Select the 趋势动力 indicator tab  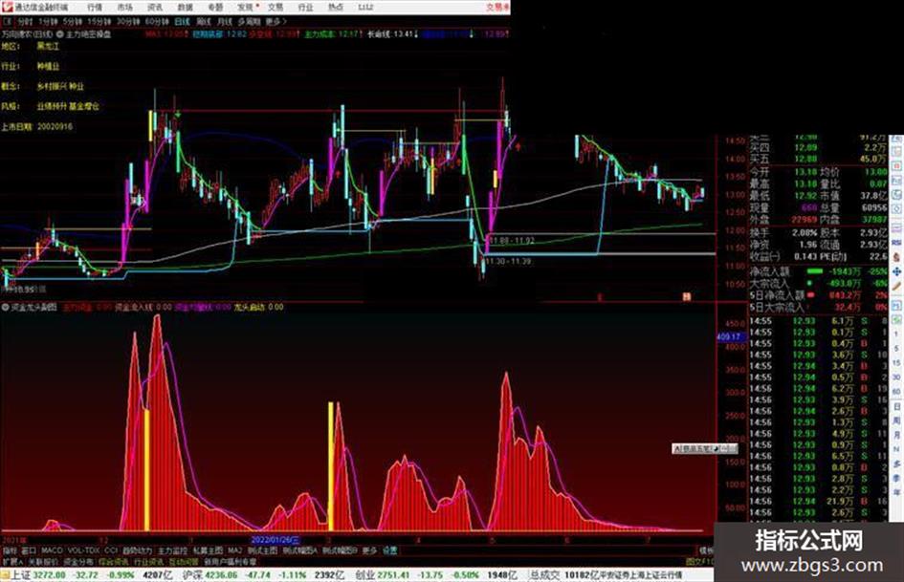point(137,550)
